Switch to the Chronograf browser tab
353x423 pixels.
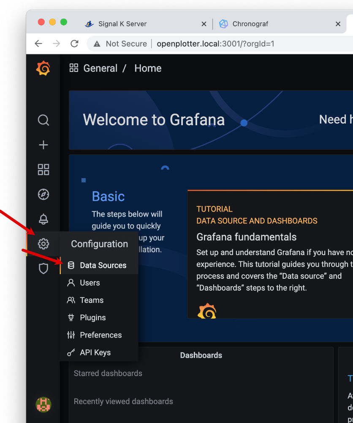[250, 24]
